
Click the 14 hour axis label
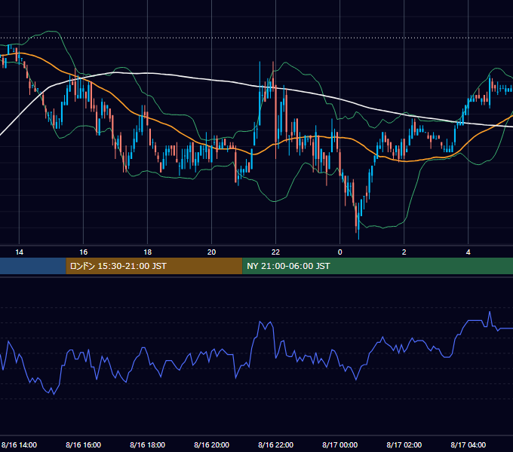tap(20, 252)
